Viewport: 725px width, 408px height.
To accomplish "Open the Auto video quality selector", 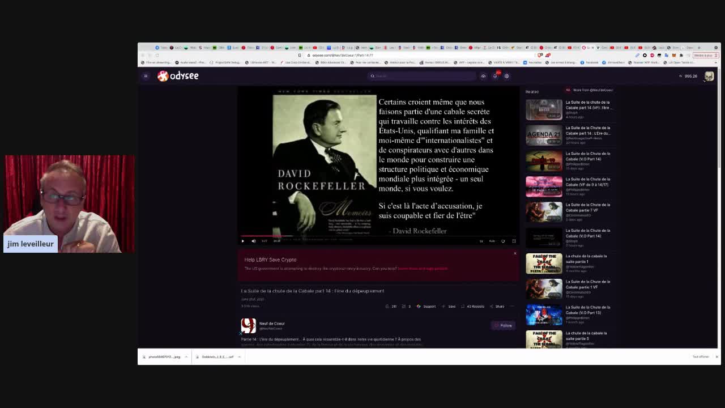I will click(492, 241).
